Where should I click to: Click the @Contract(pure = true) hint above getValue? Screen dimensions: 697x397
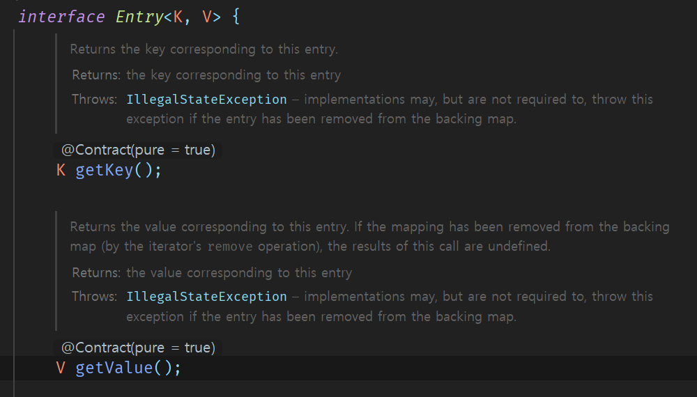(x=138, y=348)
